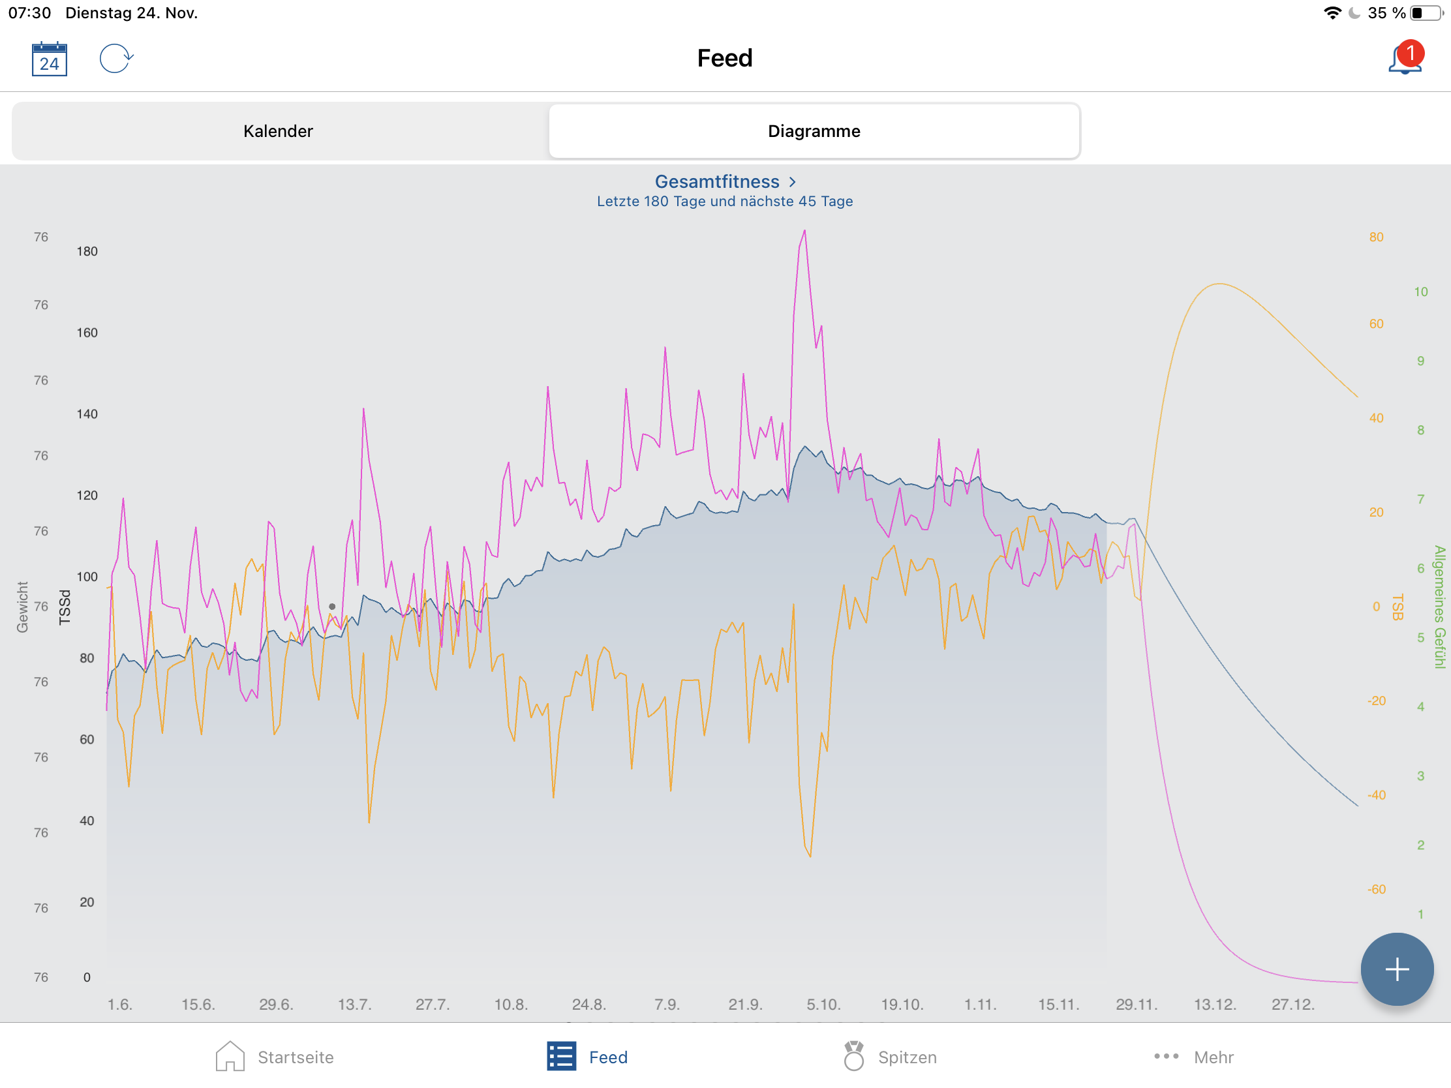Tap the orange TSB axis label

coord(1398,607)
